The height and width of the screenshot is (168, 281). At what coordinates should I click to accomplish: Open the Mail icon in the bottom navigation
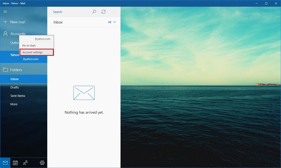5,163
